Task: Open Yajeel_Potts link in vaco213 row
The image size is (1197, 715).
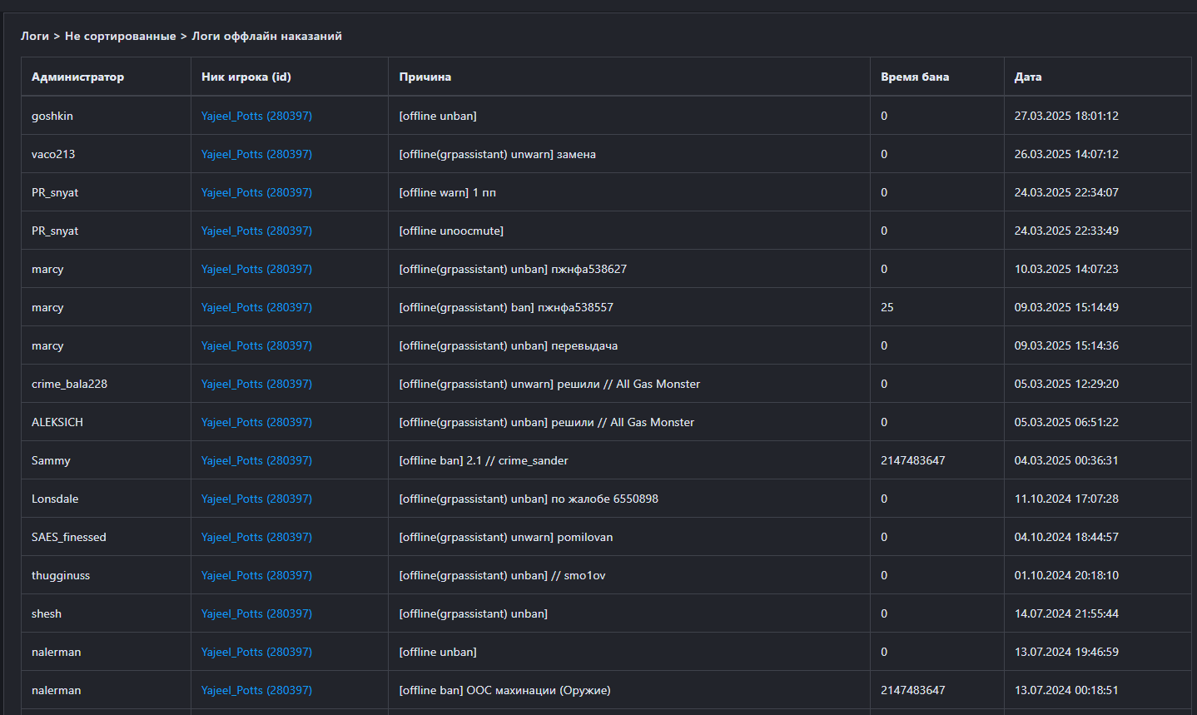Action: click(256, 154)
